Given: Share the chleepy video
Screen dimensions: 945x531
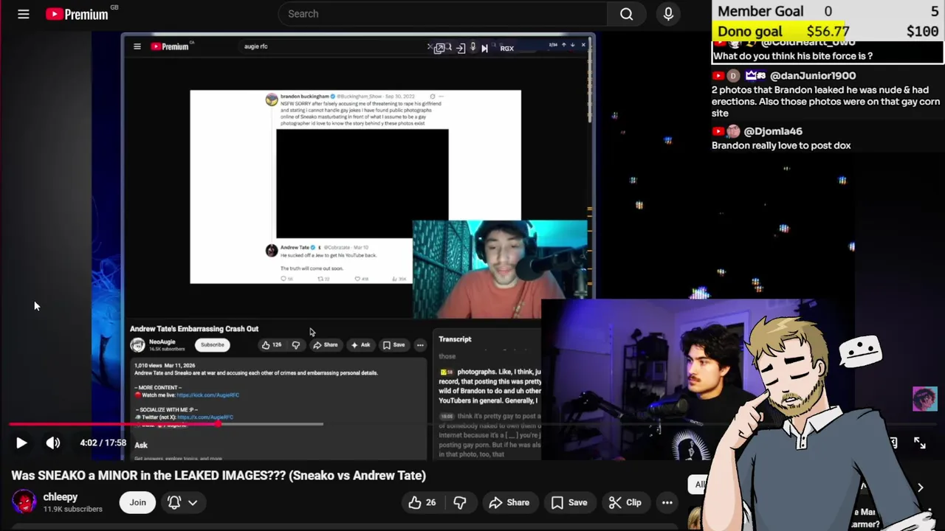Looking at the screenshot, I should [x=509, y=502].
